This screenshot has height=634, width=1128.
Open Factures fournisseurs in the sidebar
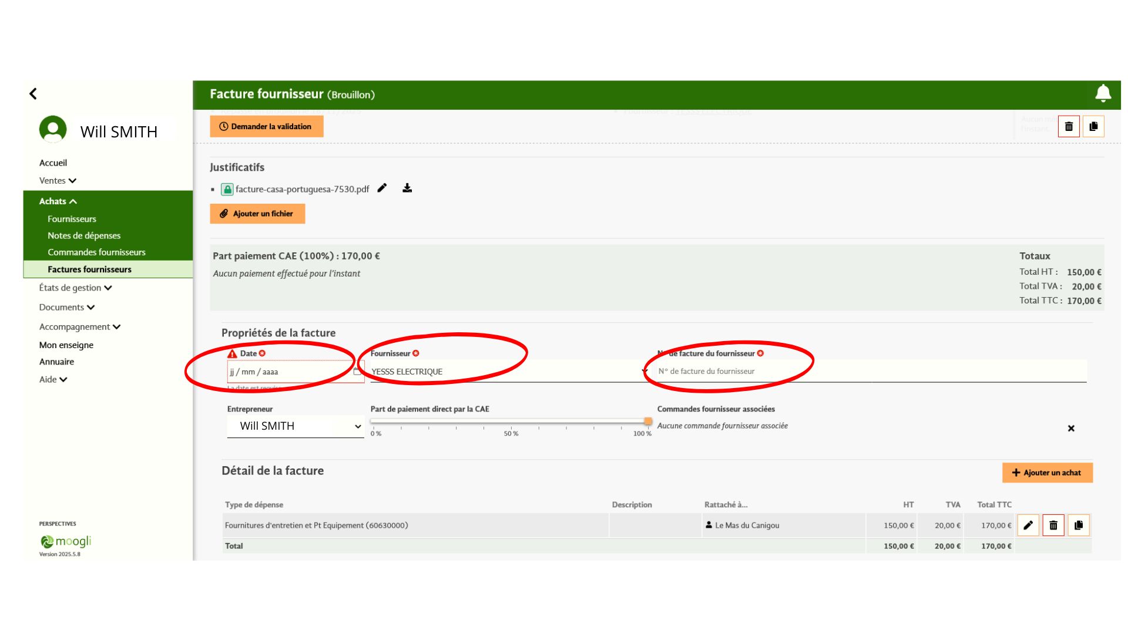89,269
